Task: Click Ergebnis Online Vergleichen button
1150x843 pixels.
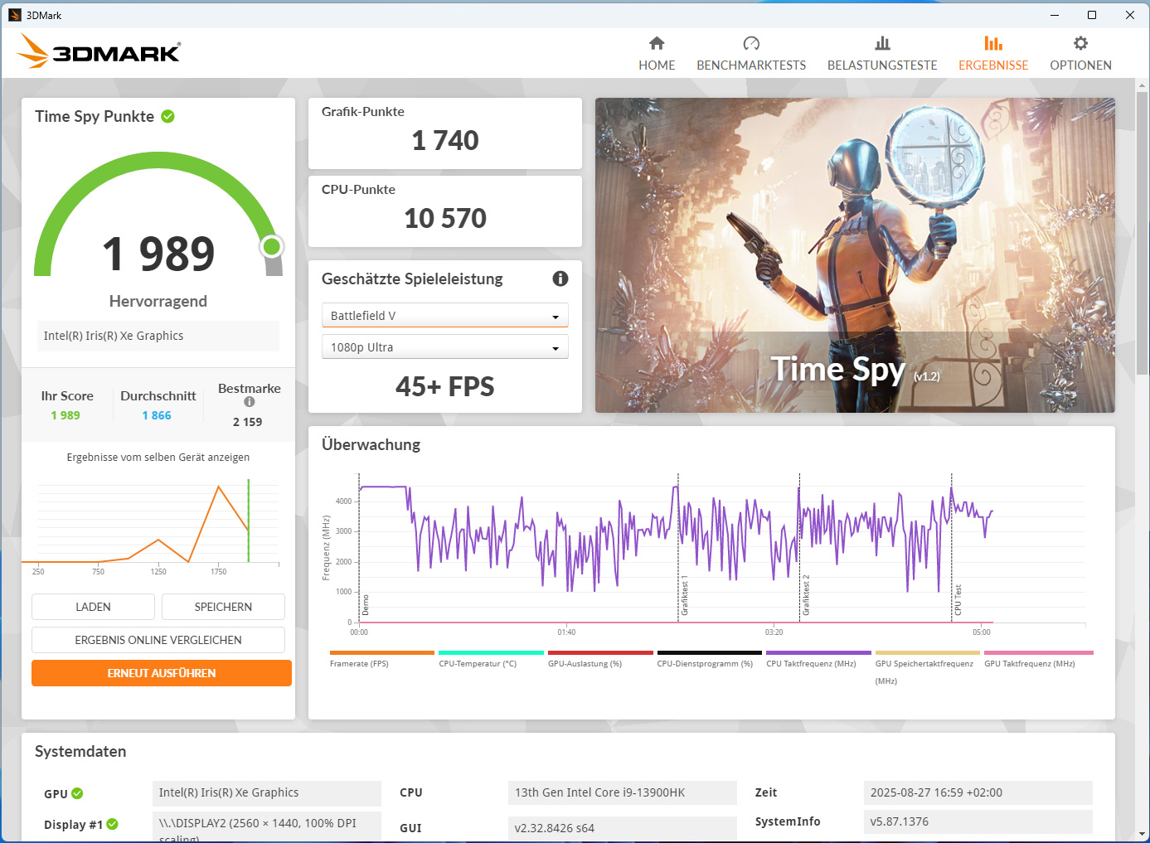Action: (x=158, y=640)
